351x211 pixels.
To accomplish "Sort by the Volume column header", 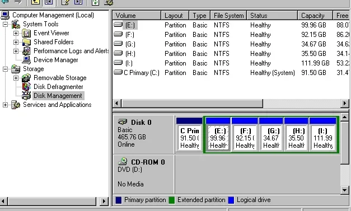I will [137, 16].
